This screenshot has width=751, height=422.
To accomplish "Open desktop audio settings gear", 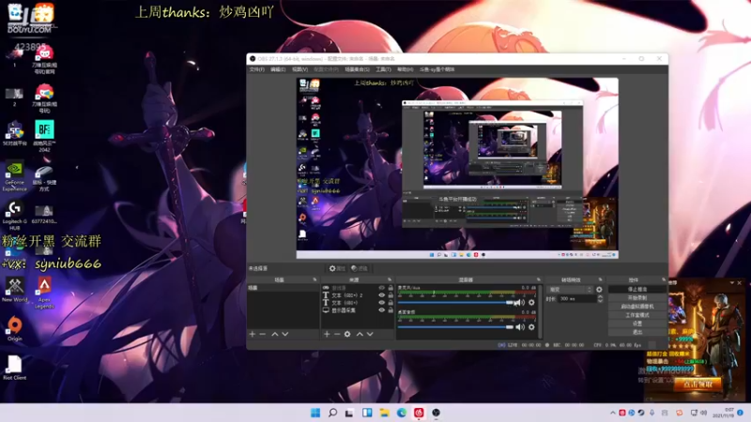I will coord(531,327).
